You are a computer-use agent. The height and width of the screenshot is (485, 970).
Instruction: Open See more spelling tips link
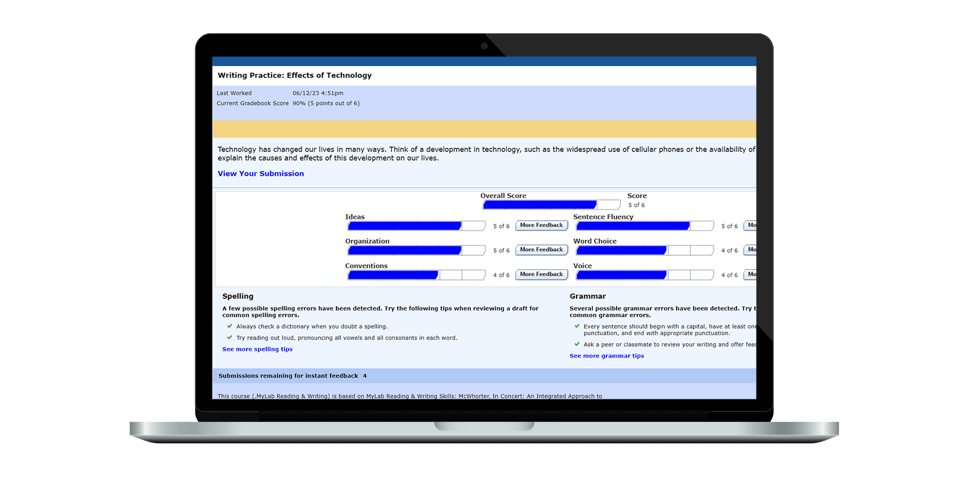tap(257, 349)
